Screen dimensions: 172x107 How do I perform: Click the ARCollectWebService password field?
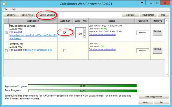(x=143, y=33)
